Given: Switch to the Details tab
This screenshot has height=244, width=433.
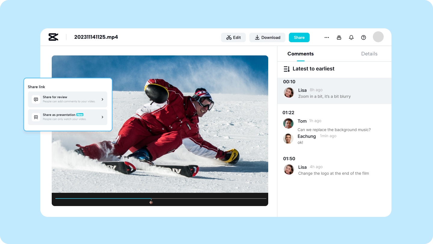Looking at the screenshot, I should pyautogui.click(x=369, y=54).
